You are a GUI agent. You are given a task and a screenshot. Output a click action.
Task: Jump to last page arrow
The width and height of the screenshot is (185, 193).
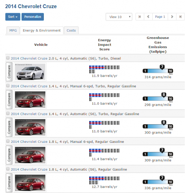[180, 17]
